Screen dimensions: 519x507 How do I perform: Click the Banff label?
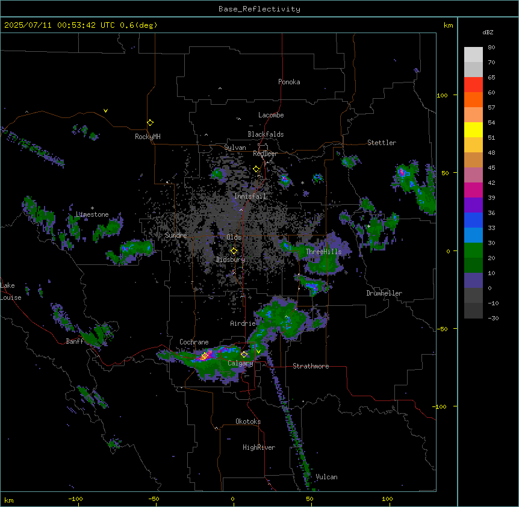75,341
